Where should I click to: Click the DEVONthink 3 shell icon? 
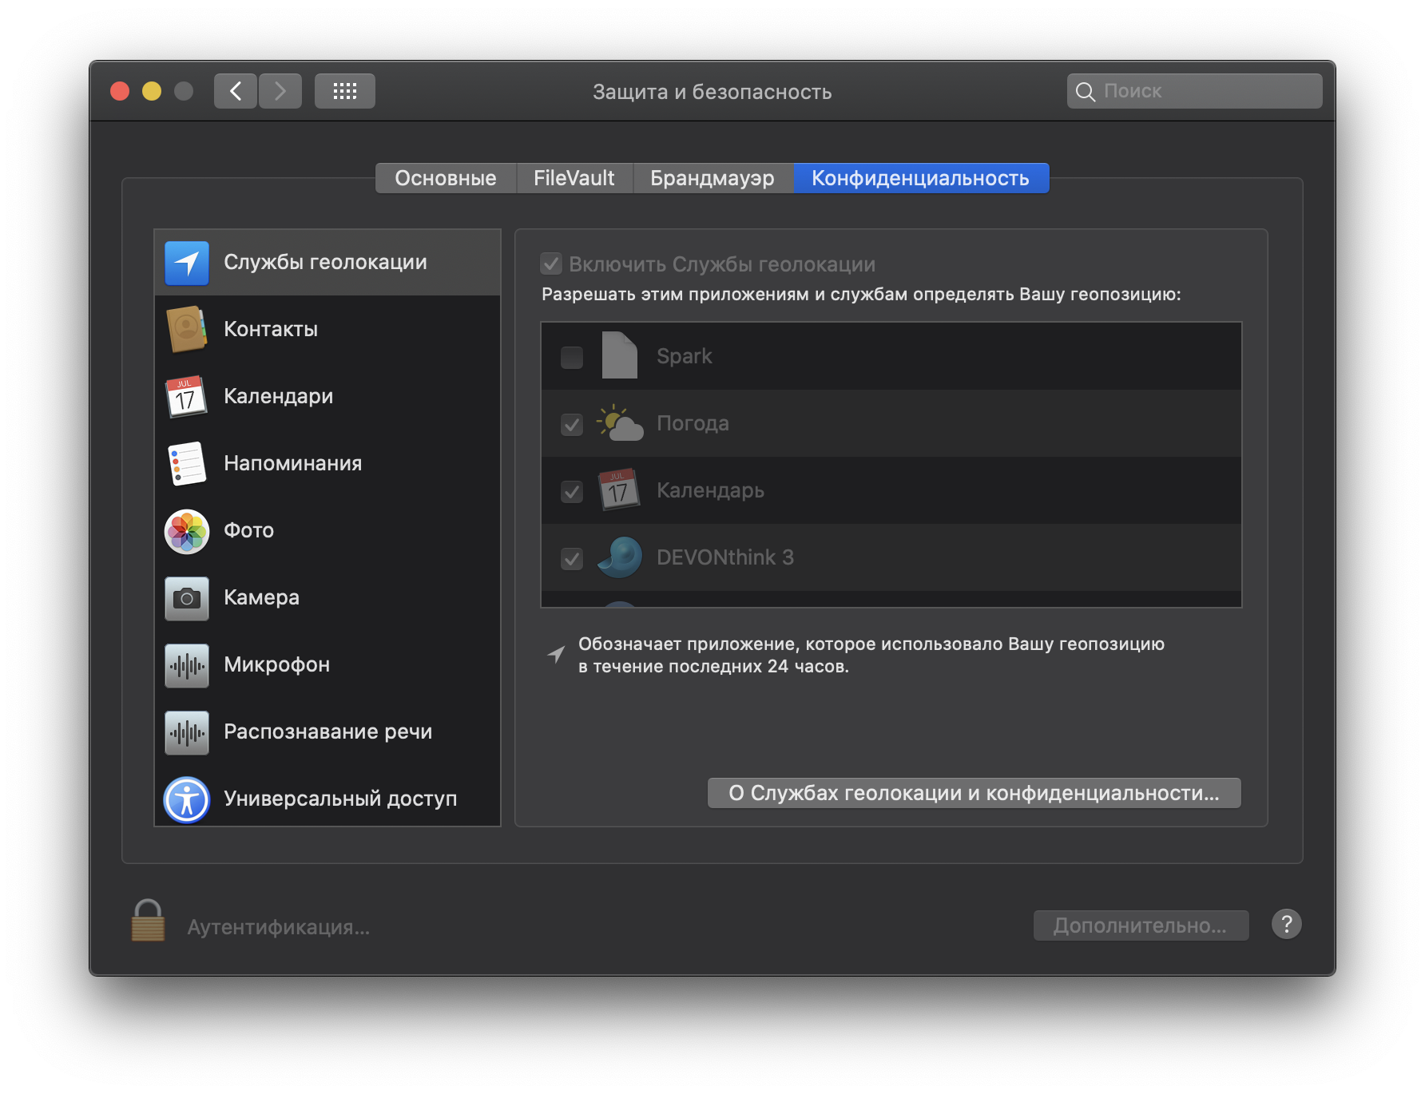620,557
